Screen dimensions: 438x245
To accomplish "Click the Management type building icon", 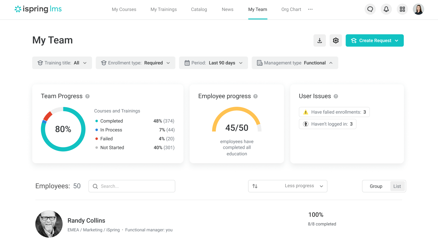I will pyautogui.click(x=260, y=63).
